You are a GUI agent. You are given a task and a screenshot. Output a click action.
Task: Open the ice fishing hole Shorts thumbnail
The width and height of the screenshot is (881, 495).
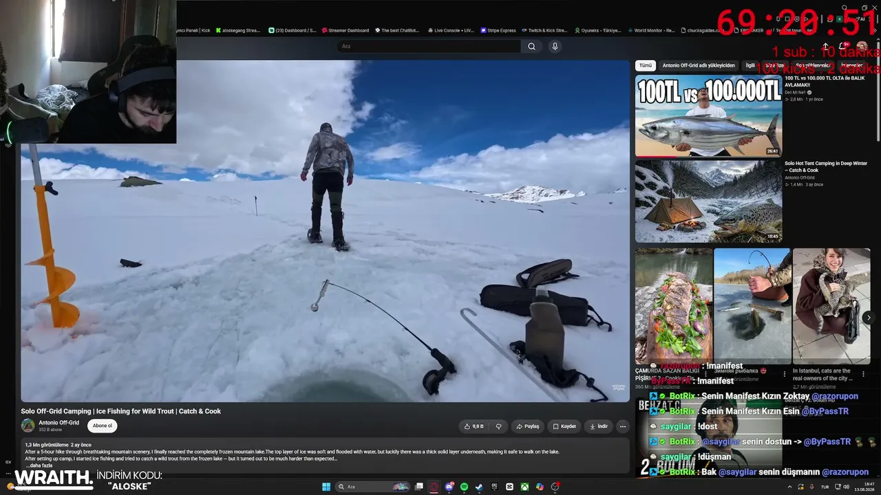click(x=752, y=306)
